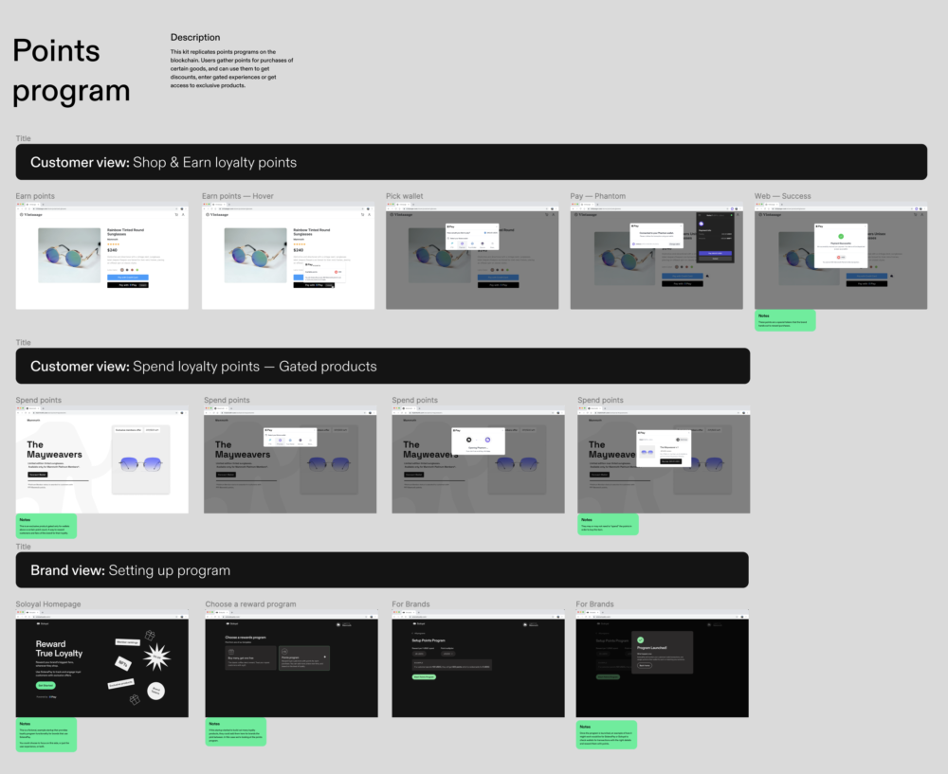This screenshot has height=774, width=948.
Task: Select the Points program card in Choose a reward program
Action: coord(304,658)
